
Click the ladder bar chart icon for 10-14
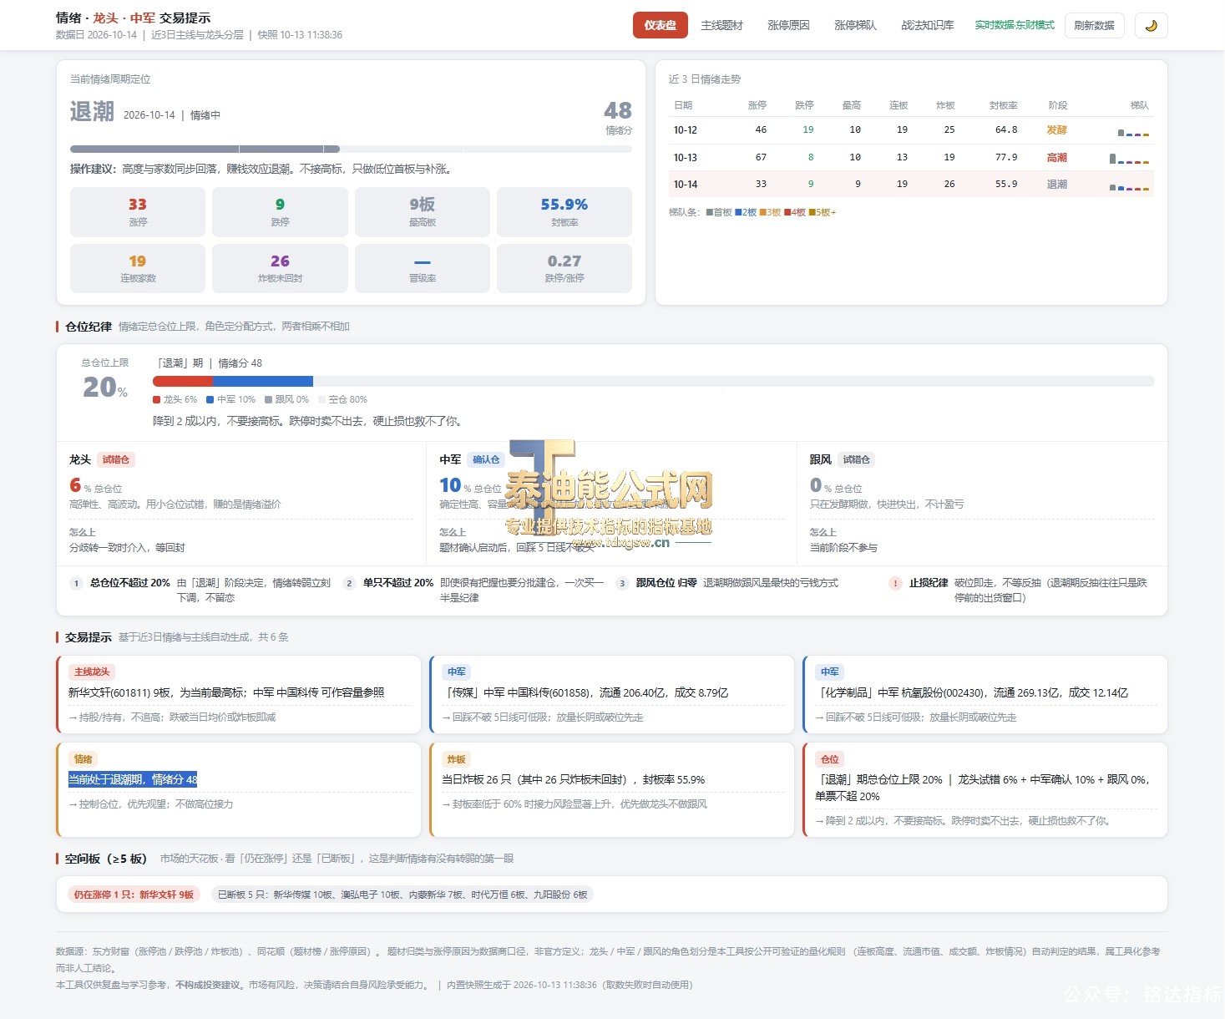[x=1129, y=186]
